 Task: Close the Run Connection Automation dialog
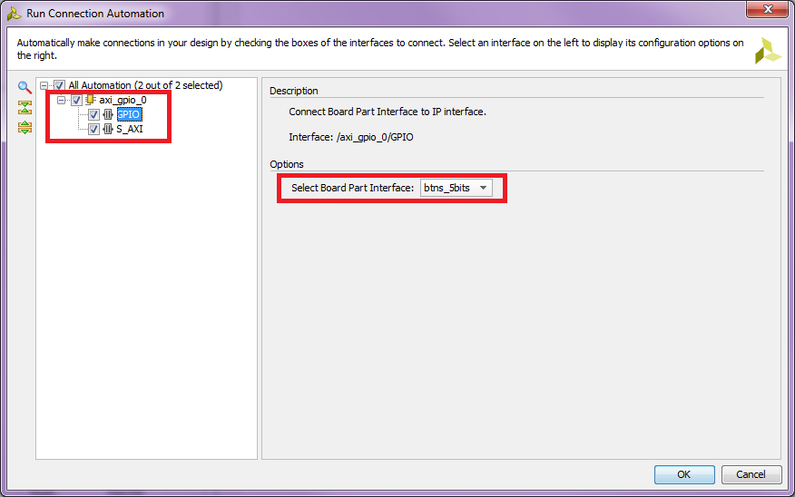768,8
